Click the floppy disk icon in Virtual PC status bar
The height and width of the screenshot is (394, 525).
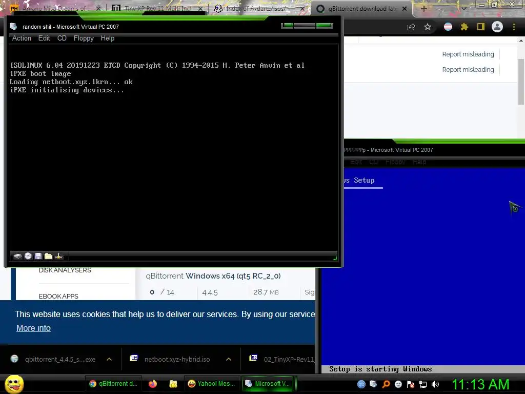pyautogui.click(x=38, y=256)
